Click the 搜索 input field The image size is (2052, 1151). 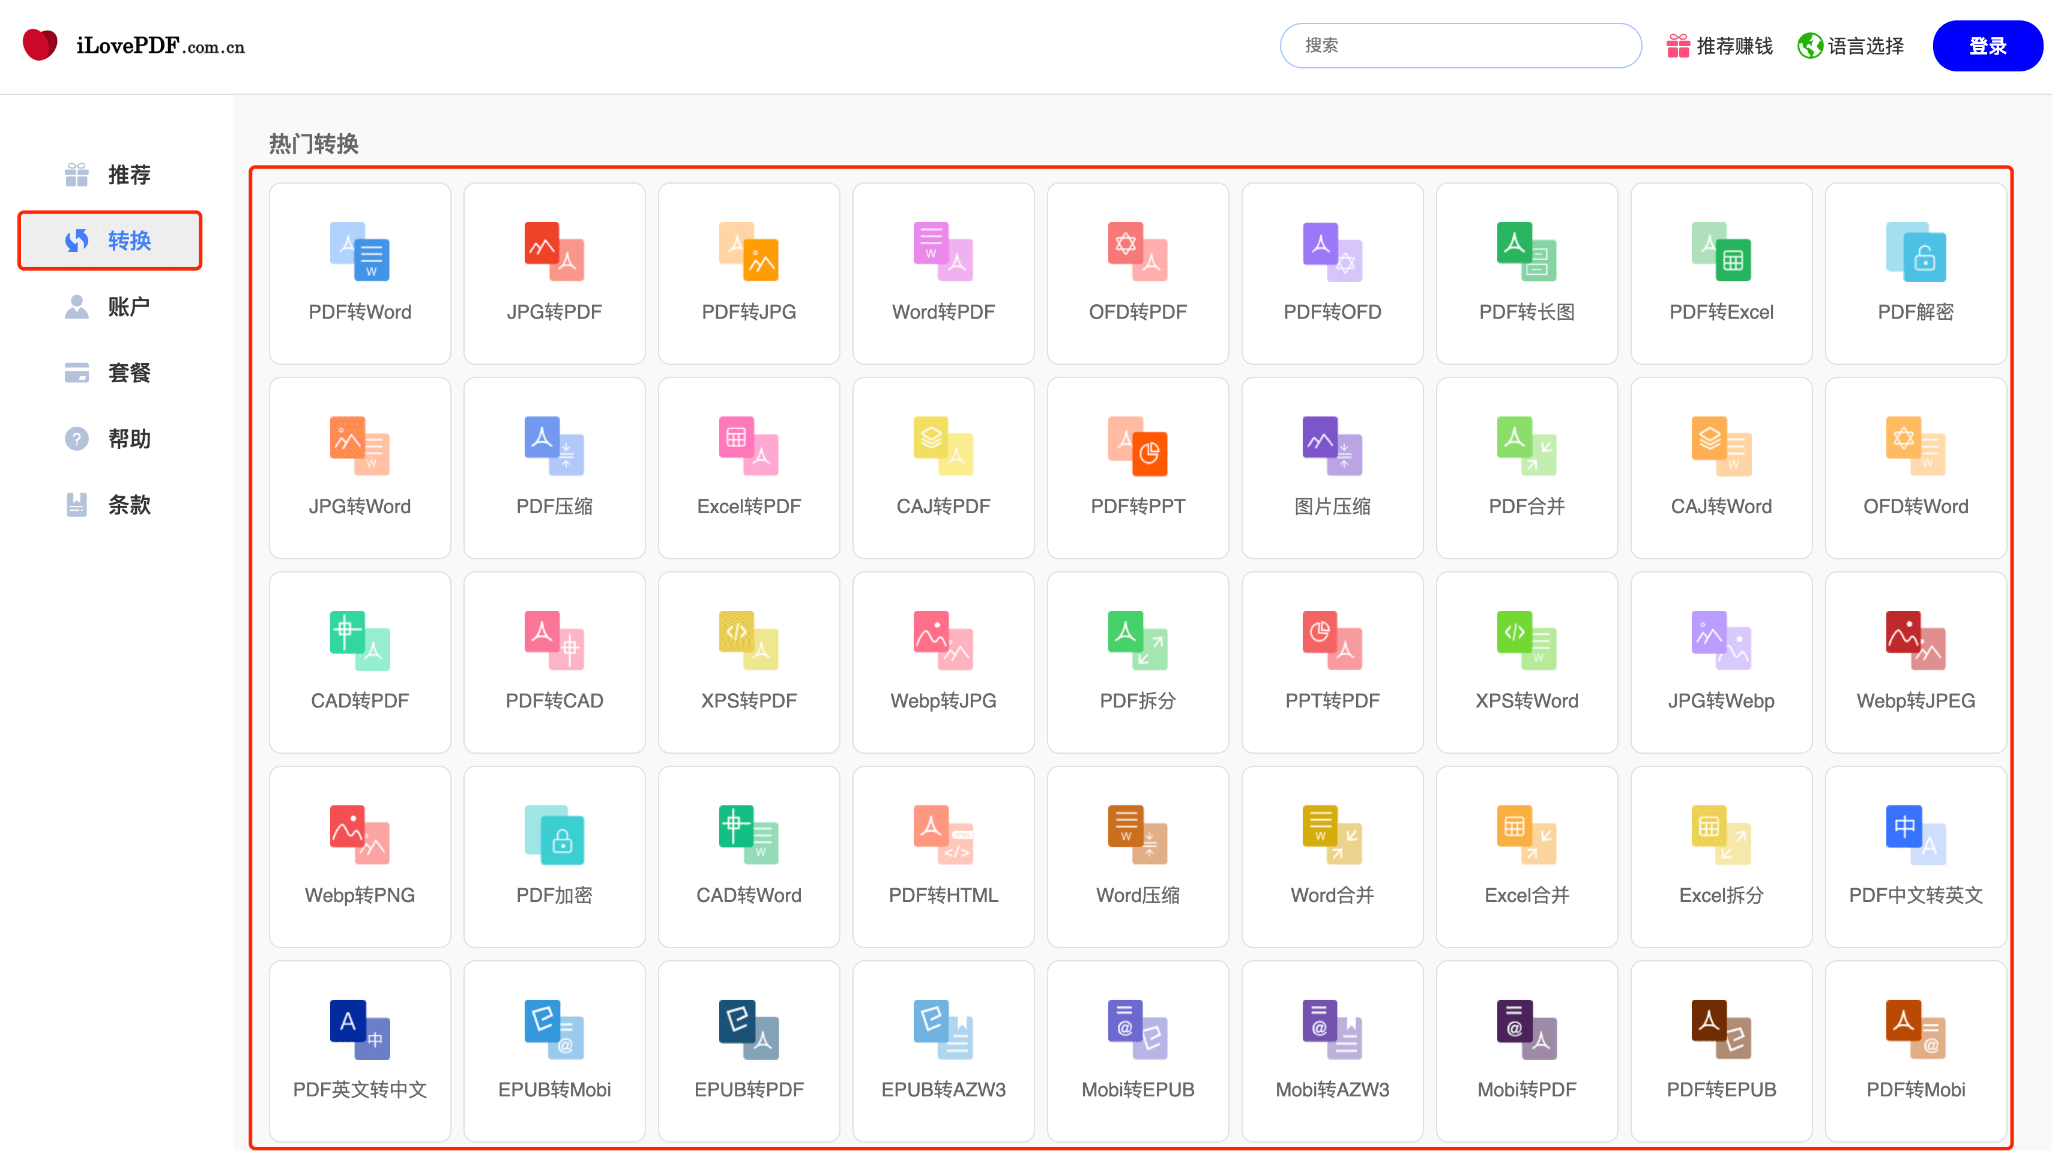pos(1459,45)
